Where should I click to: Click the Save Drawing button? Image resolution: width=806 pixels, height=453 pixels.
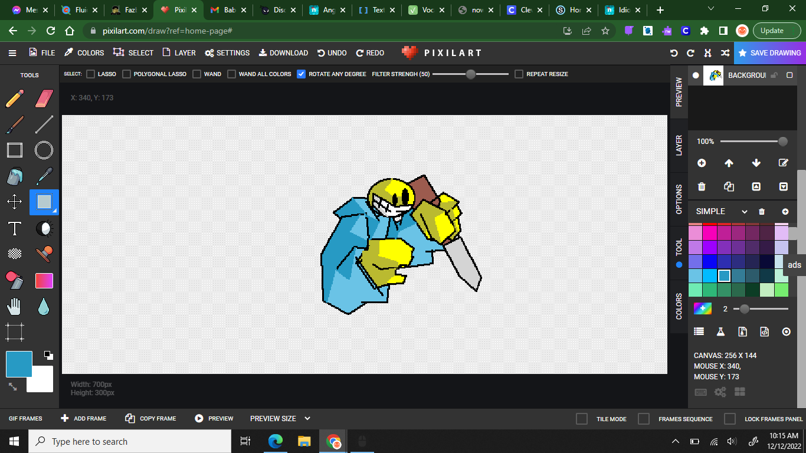tap(769, 53)
